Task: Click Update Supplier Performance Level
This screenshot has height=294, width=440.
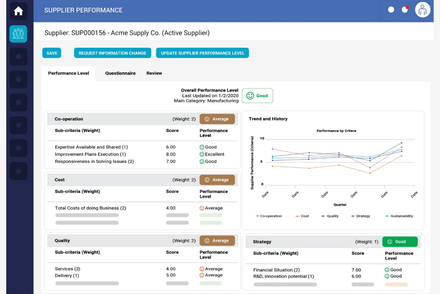Action: click(x=202, y=53)
